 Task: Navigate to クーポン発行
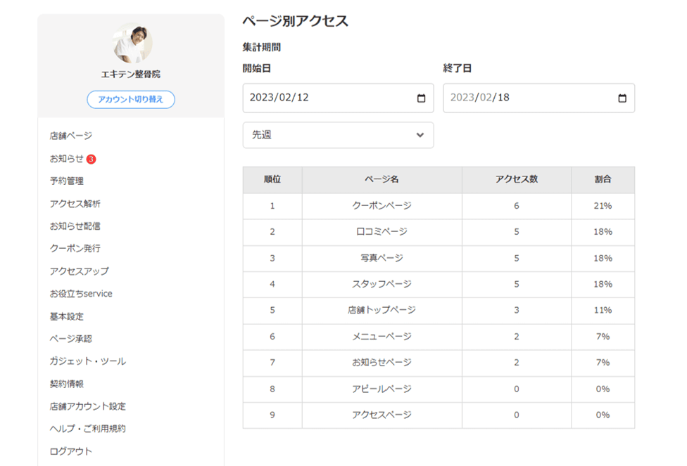coord(75,249)
